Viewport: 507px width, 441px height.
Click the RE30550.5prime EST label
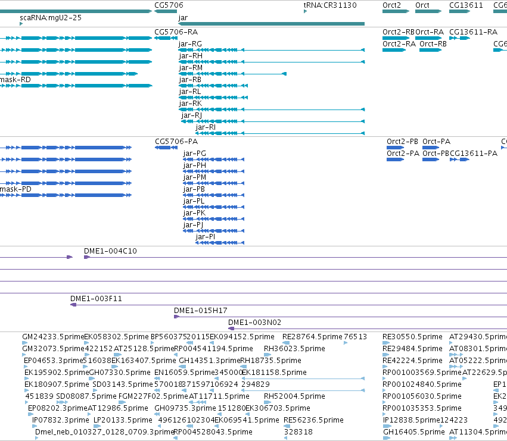[413, 337]
